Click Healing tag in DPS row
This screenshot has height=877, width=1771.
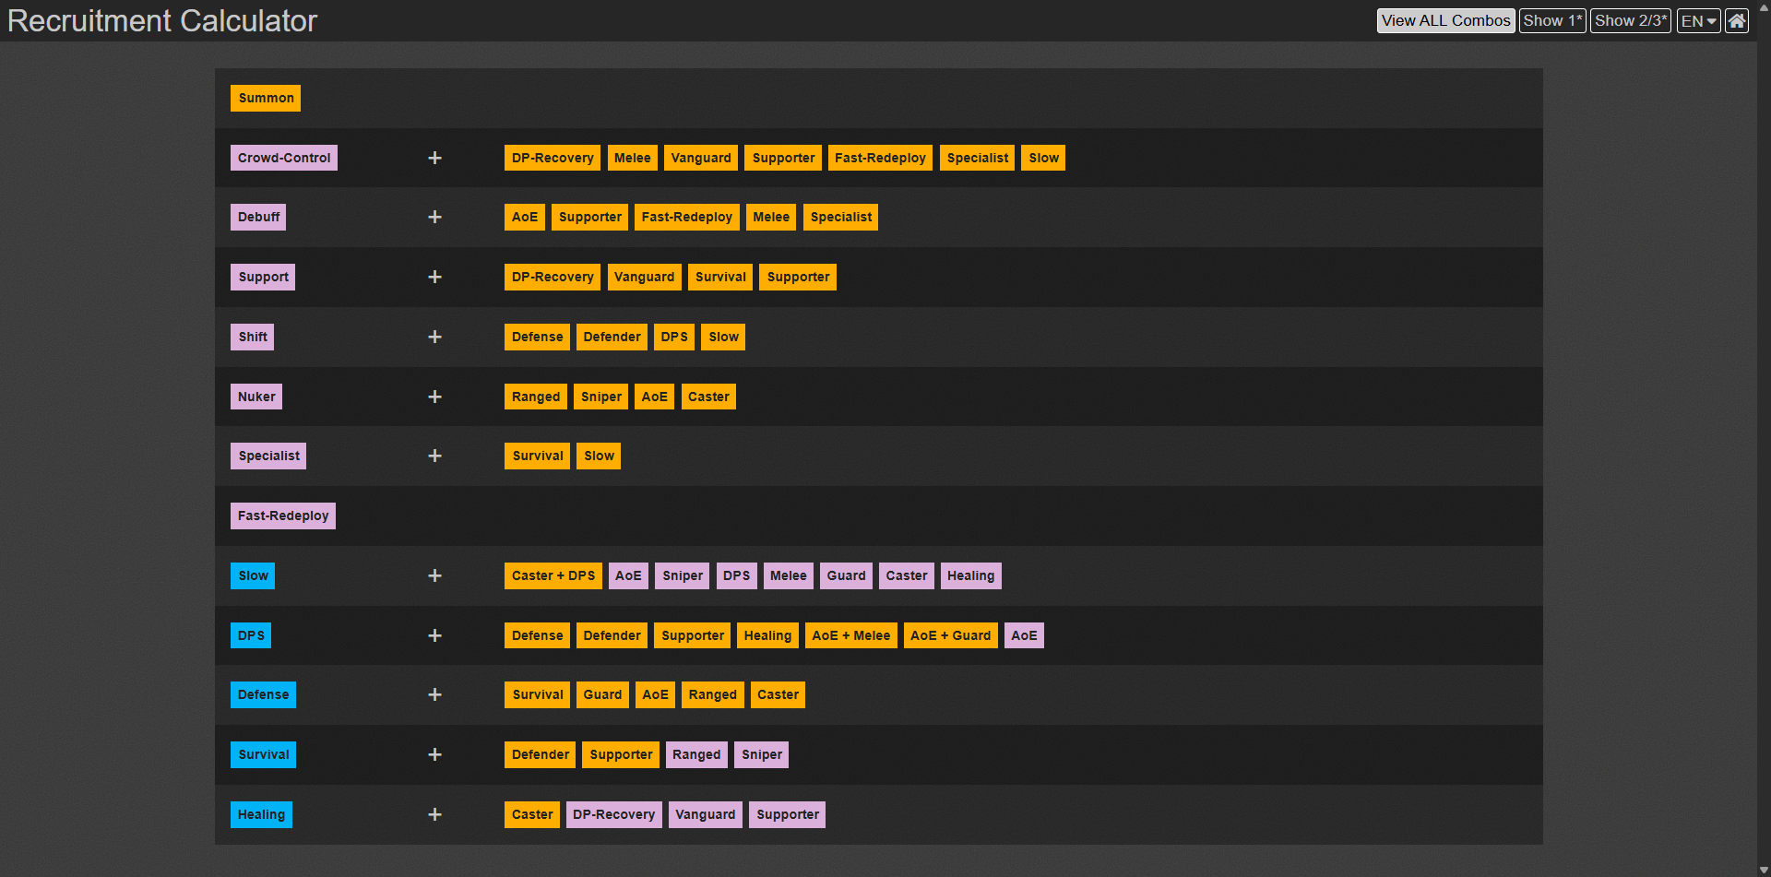[x=767, y=635]
